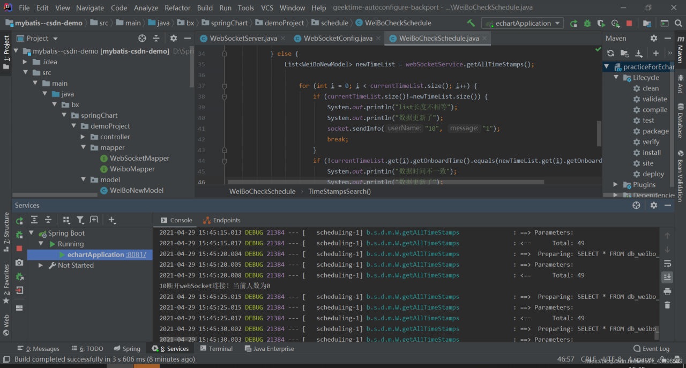
Task: Open the Project view selector dropdown
Action: [38, 38]
